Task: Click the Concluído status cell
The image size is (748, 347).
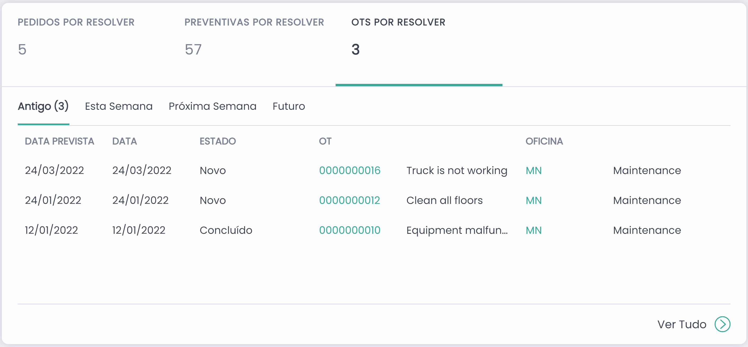Action: coord(226,230)
